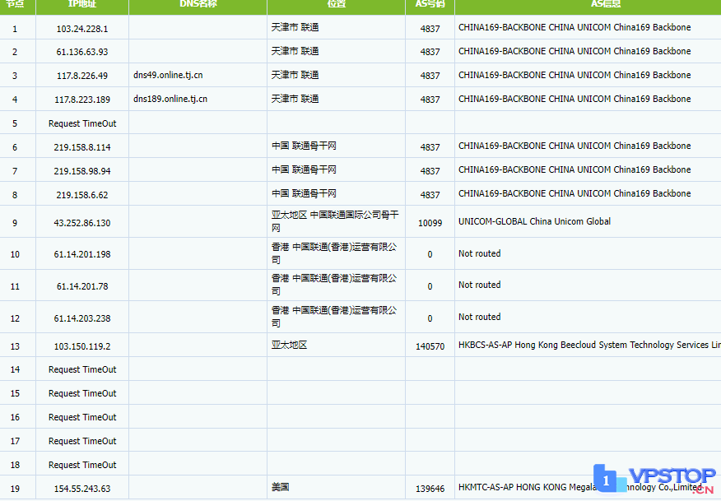Click node number 1
The height and width of the screenshot is (501, 721).
(x=15, y=29)
